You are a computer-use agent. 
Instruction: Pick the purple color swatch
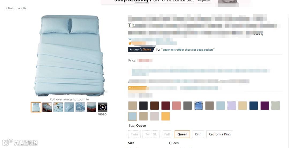(x=265, y=106)
